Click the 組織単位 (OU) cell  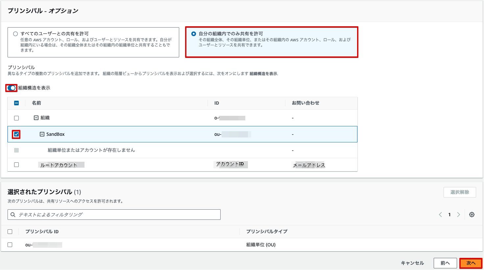(261, 245)
